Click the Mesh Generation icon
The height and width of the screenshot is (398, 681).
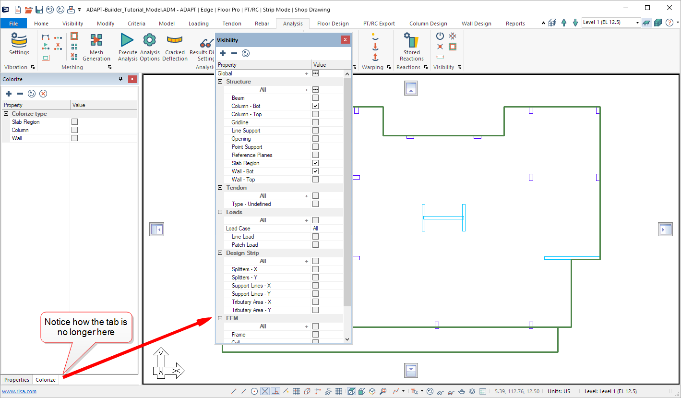click(96, 40)
